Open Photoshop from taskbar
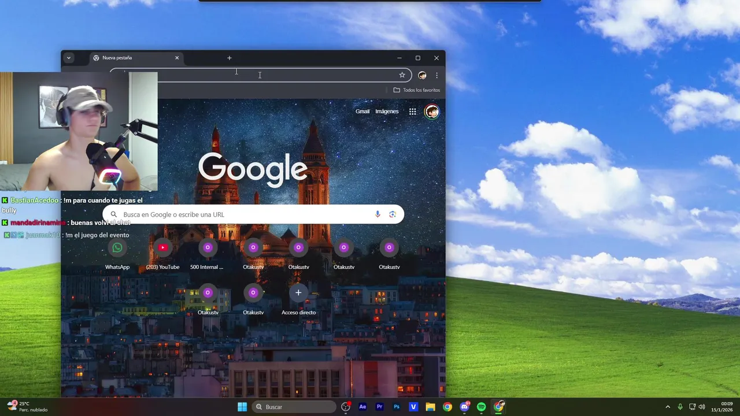 click(397, 407)
